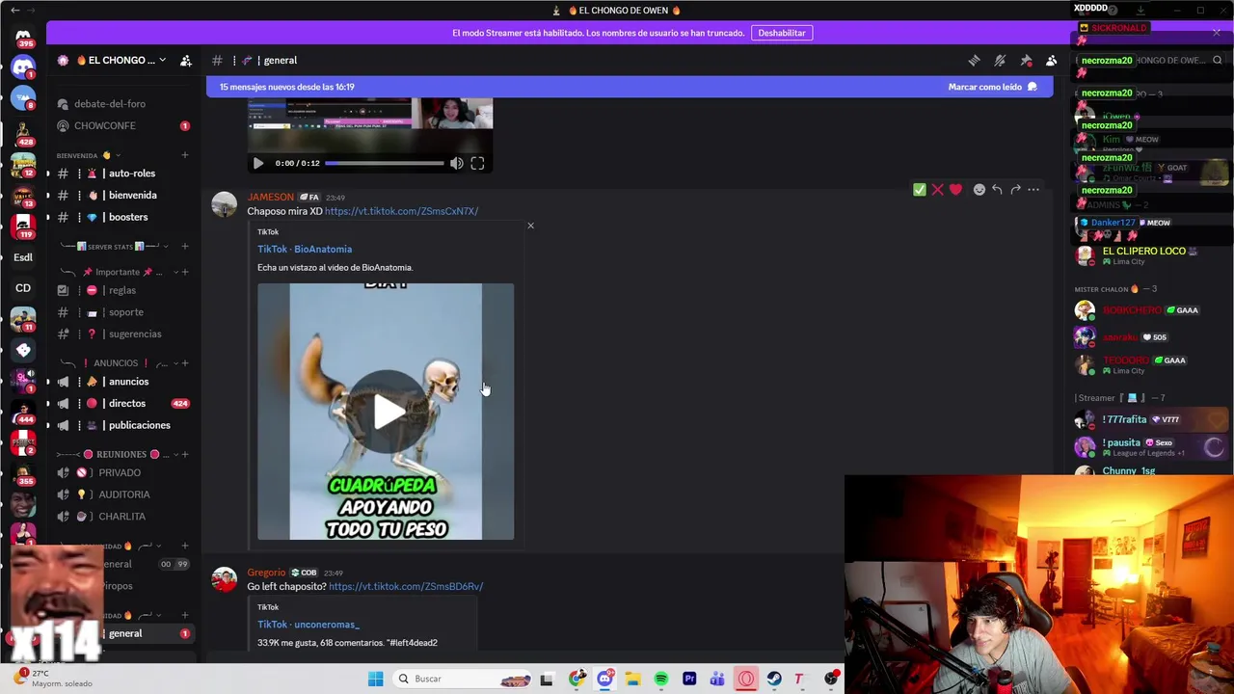The image size is (1234, 694).
Task: Play the 0:12 video clip
Action: [258, 163]
